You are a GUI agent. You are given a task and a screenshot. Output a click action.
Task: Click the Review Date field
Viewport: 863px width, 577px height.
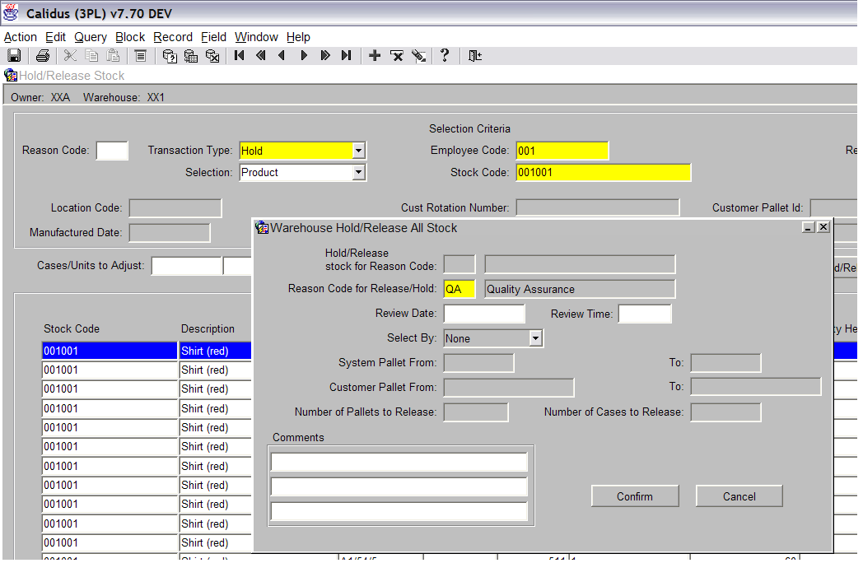click(484, 314)
